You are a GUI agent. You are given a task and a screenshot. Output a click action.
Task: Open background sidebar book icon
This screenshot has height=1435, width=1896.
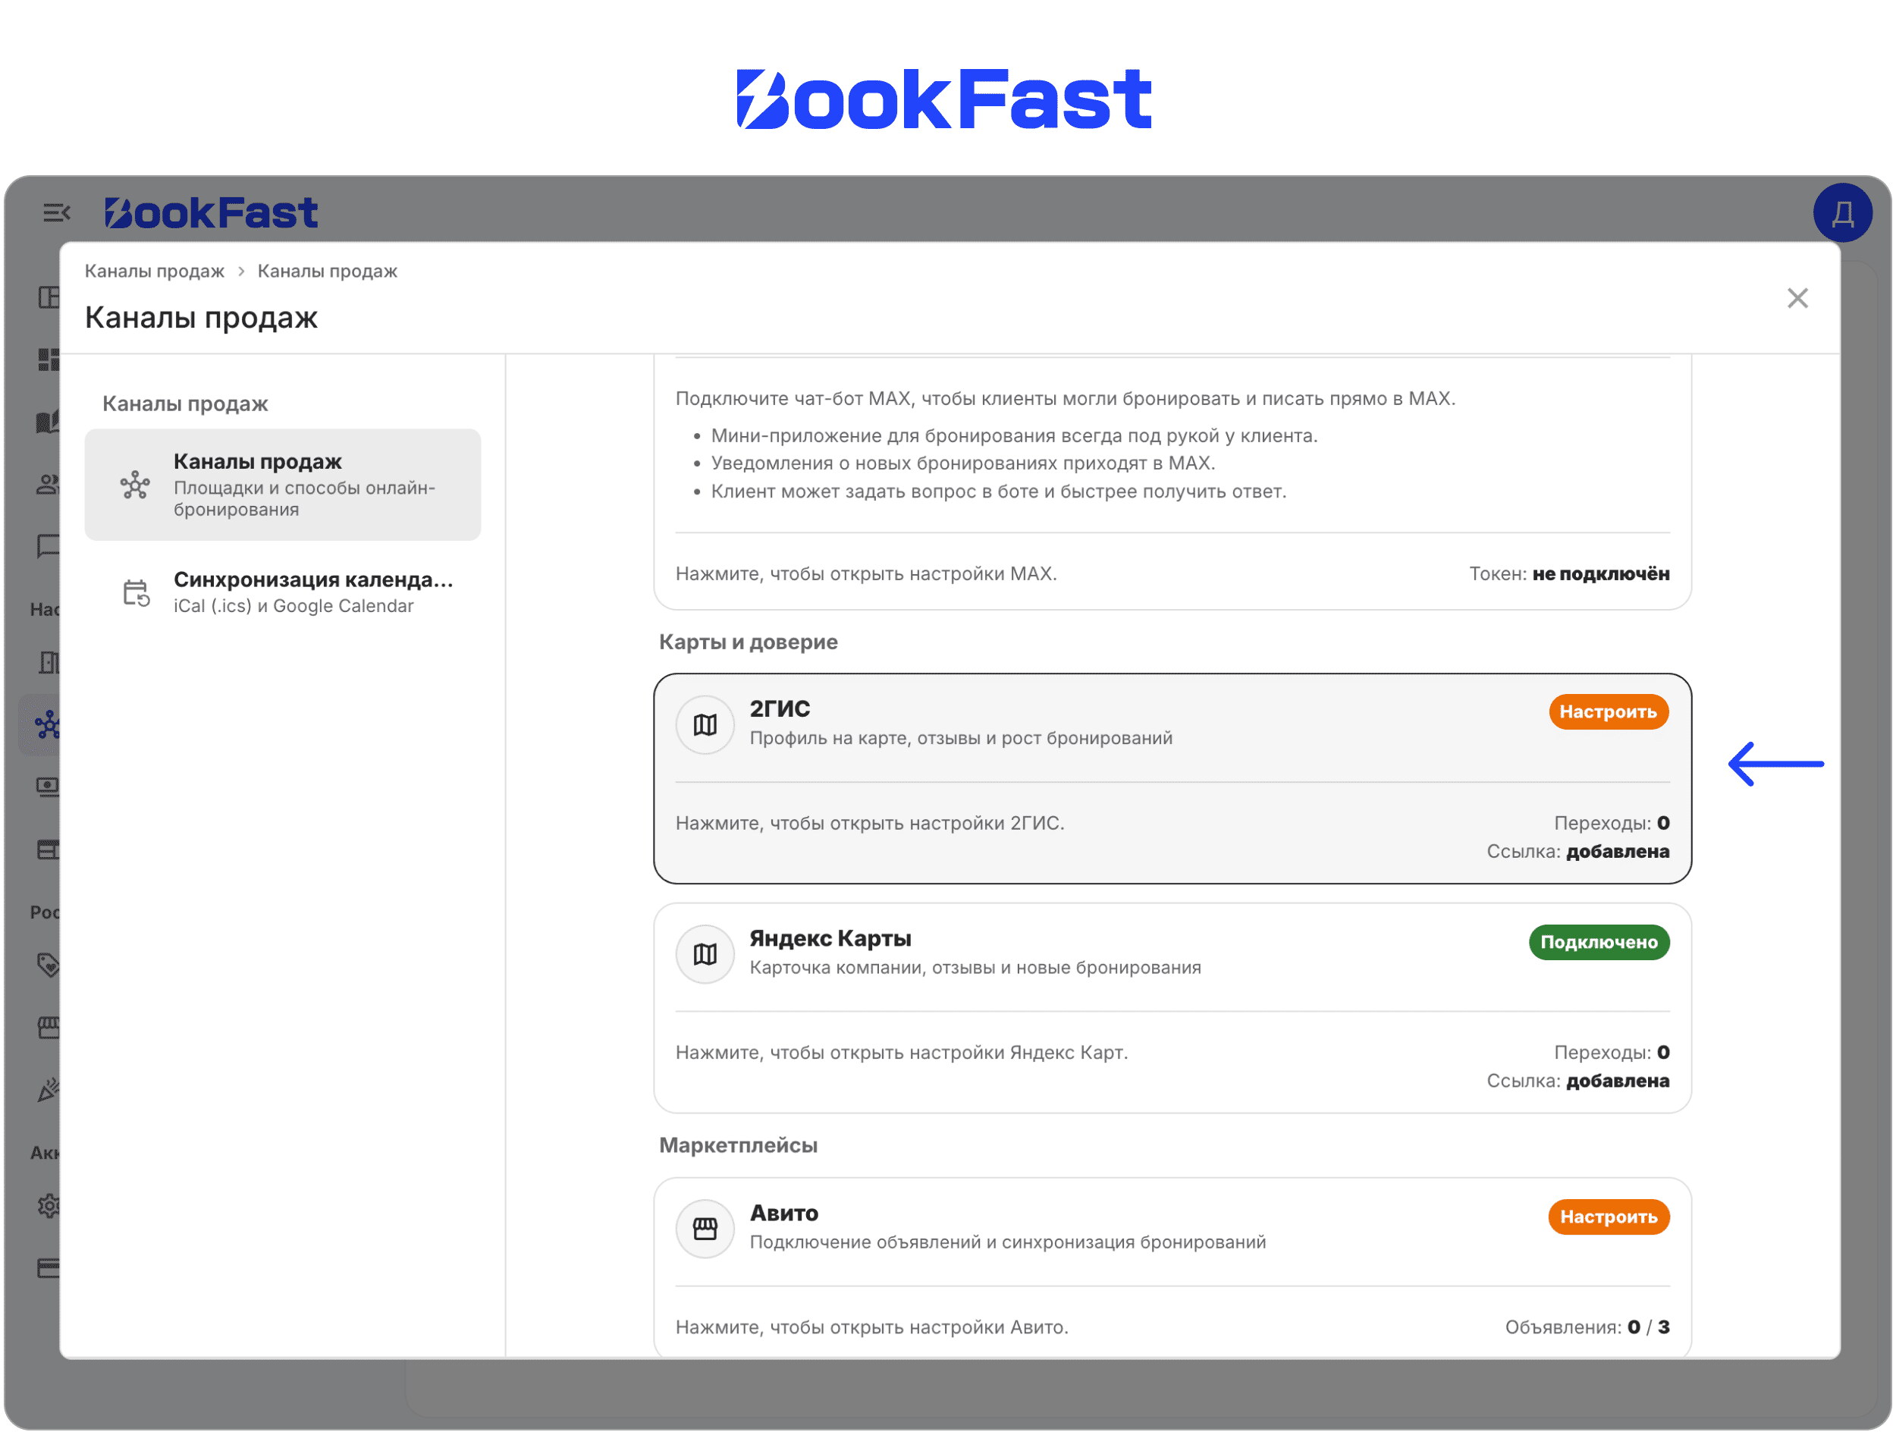coord(49,422)
